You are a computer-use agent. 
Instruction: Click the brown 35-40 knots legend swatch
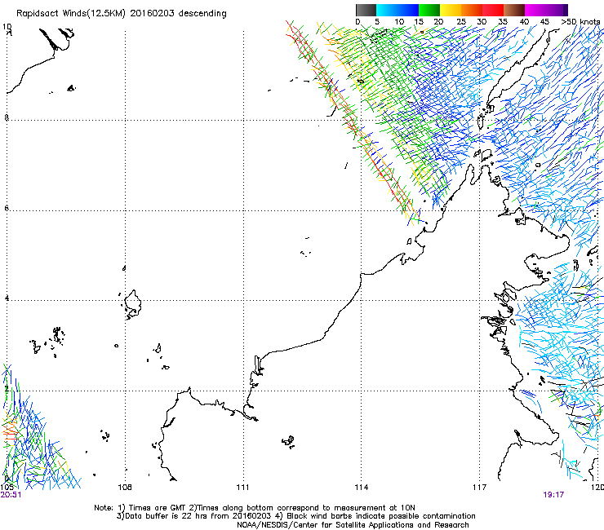pos(514,10)
